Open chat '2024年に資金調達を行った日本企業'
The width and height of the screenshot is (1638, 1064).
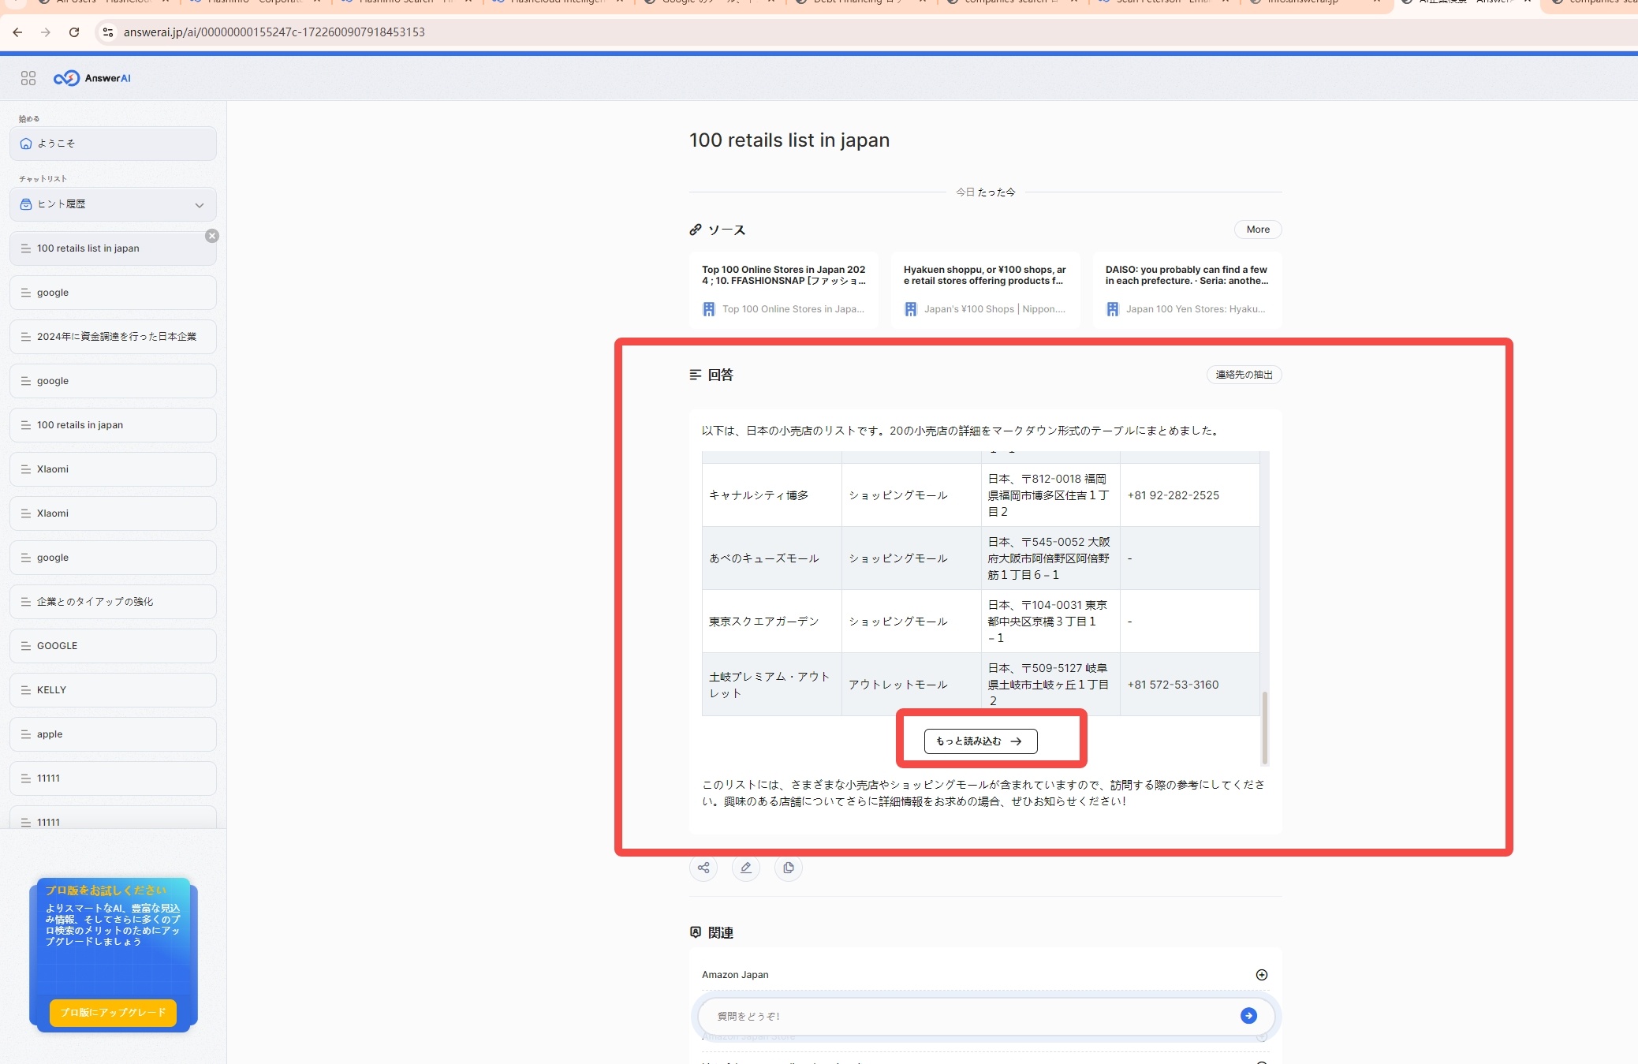click(x=114, y=337)
